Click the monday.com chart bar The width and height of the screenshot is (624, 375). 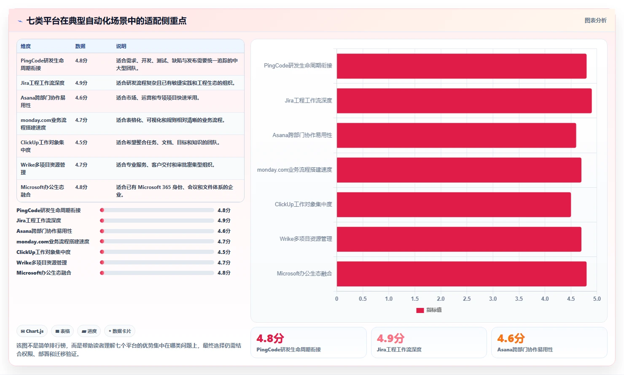[x=459, y=170]
